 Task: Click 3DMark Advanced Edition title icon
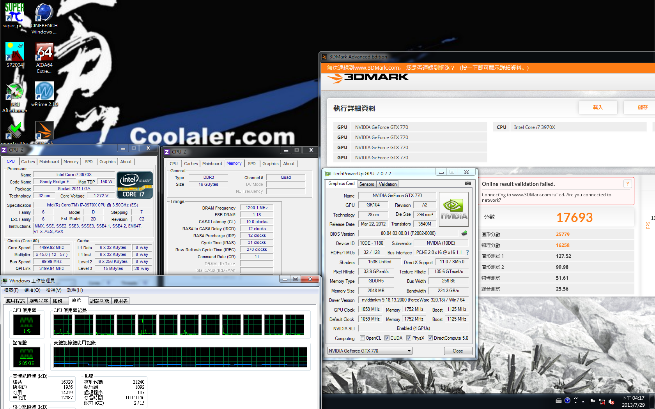point(324,57)
